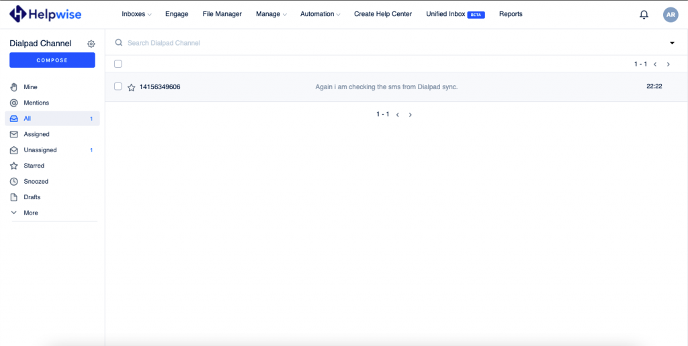Click the Starred star icon in sidebar

pyautogui.click(x=14, y=166)
